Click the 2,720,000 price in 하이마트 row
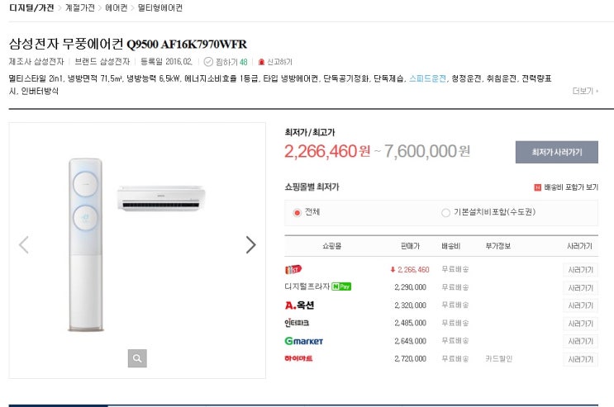 410,359
